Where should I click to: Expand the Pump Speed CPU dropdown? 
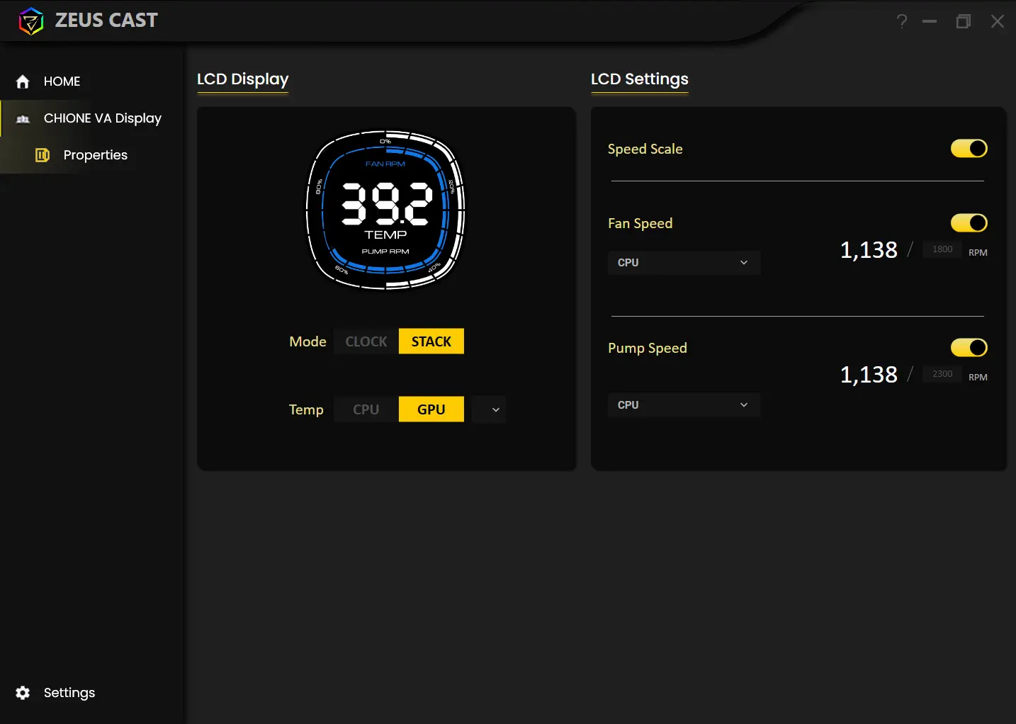(x=684, y=405)
